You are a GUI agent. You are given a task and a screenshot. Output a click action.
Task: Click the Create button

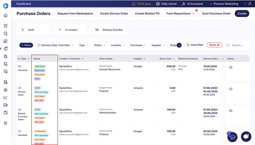pyautogui.click(x=242, y=13)
